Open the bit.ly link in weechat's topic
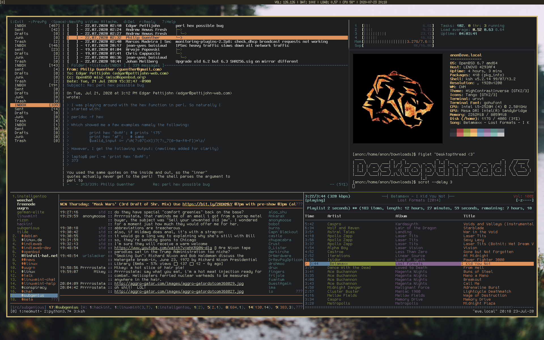This screenshot has width=544, height=340. 207,204
